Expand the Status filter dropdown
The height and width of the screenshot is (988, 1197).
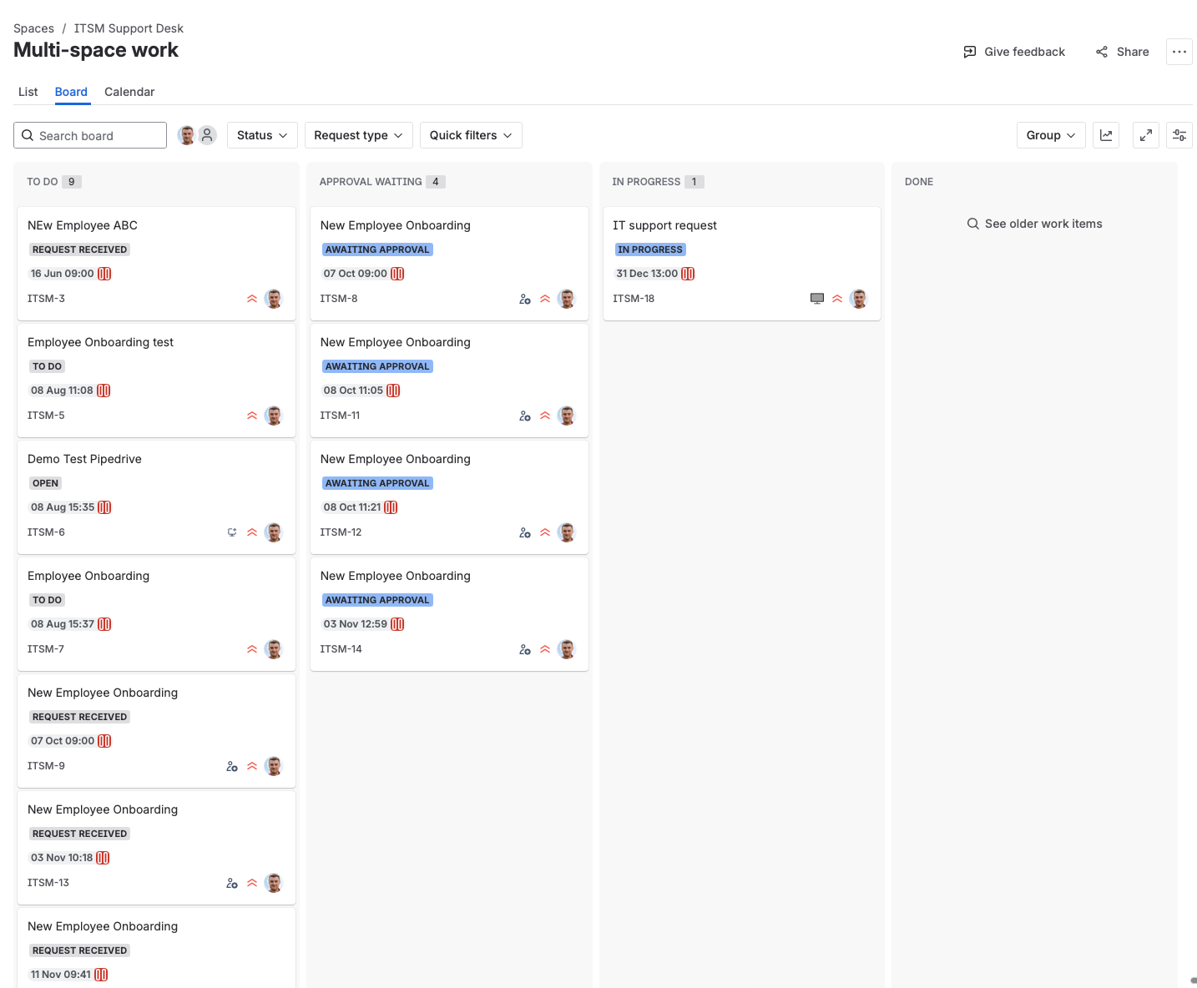coord(262,135)
